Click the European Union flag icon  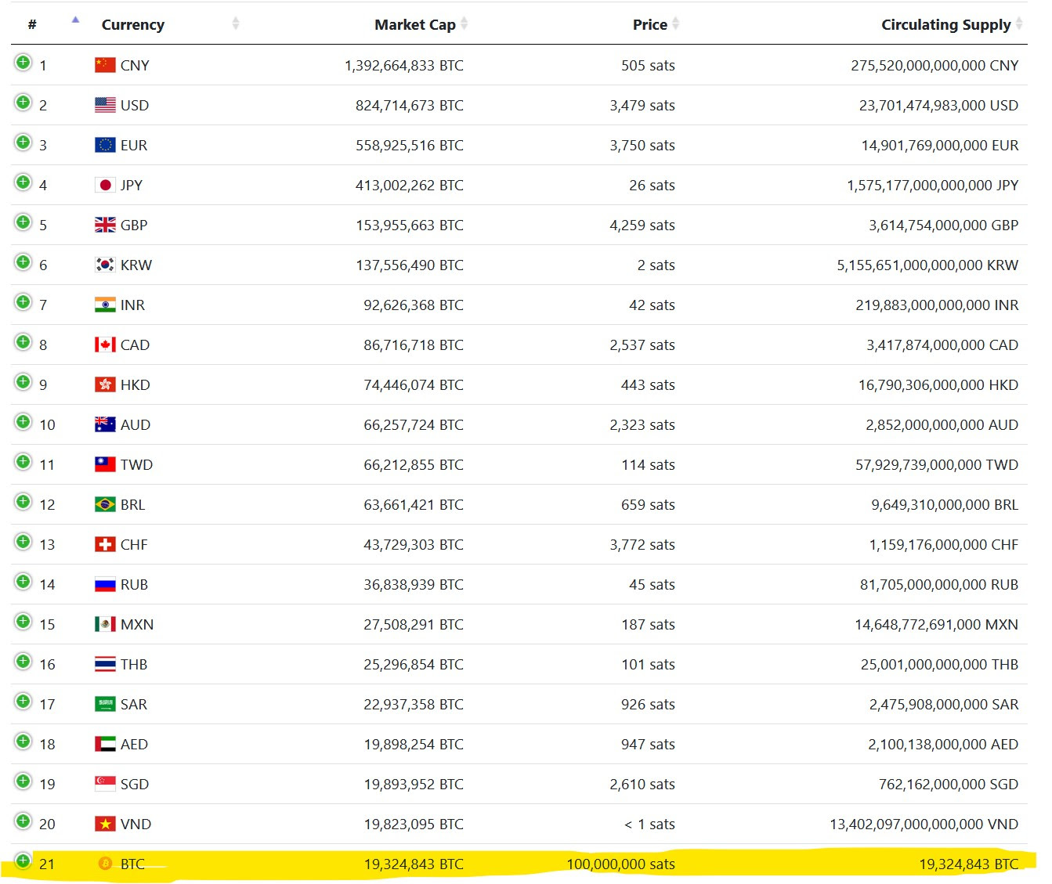click(105, 145)
